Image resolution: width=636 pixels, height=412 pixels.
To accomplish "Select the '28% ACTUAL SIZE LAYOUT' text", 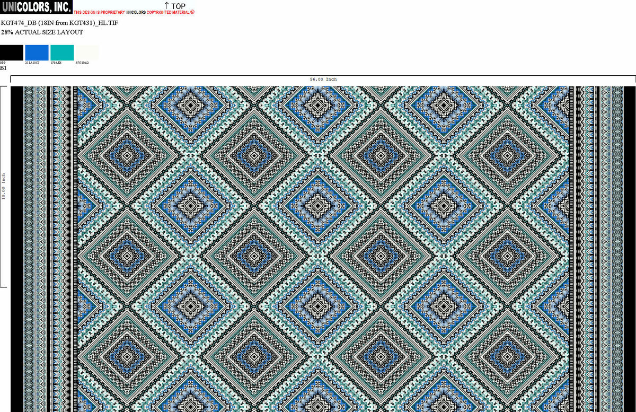I will [x=42, y=32].
